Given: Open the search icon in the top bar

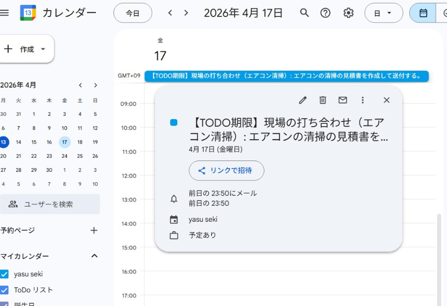Looking at the screenshot, I should click(x=304, y=13).
